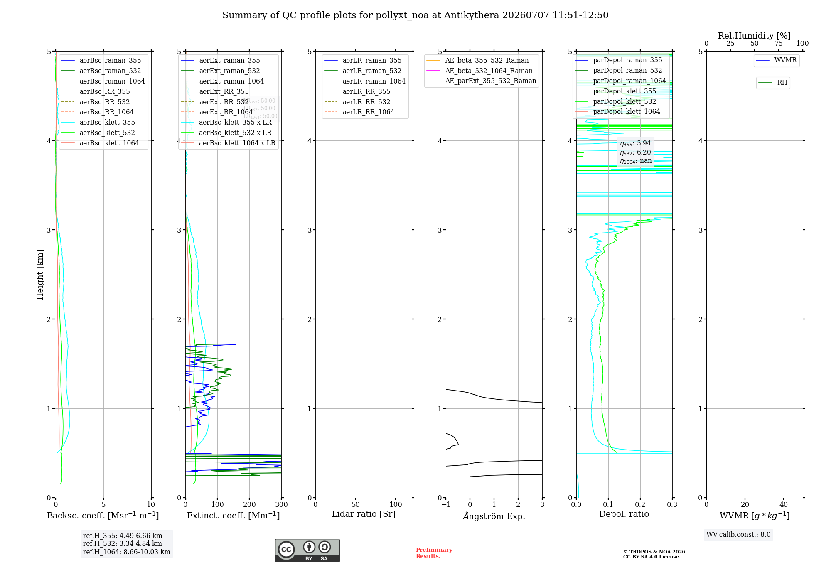Viewport: 831px width, 565px height.
Task: Click the WVMR legend entry
Action: pyautogui.click(x=776, y=60)
